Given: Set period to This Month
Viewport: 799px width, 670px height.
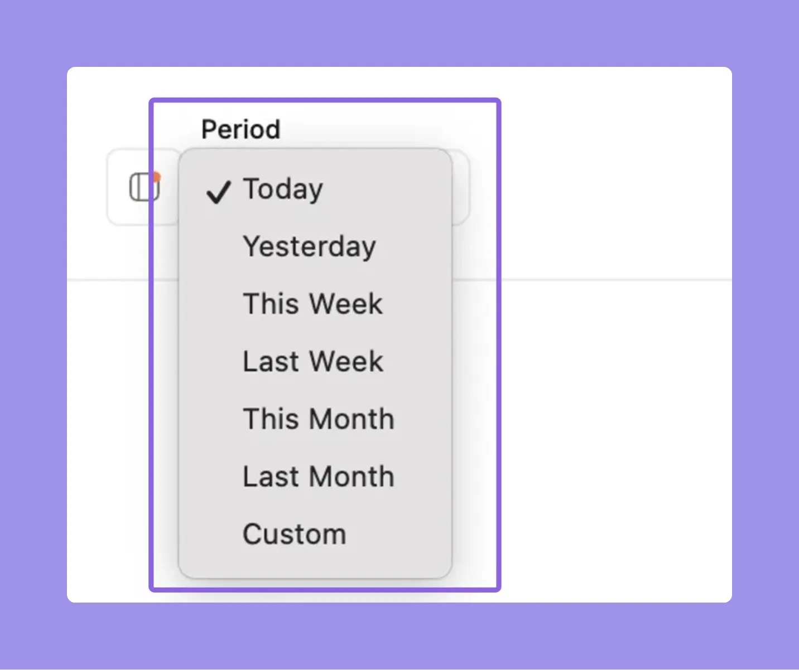Looking at the screenshot, I should 315,419.
